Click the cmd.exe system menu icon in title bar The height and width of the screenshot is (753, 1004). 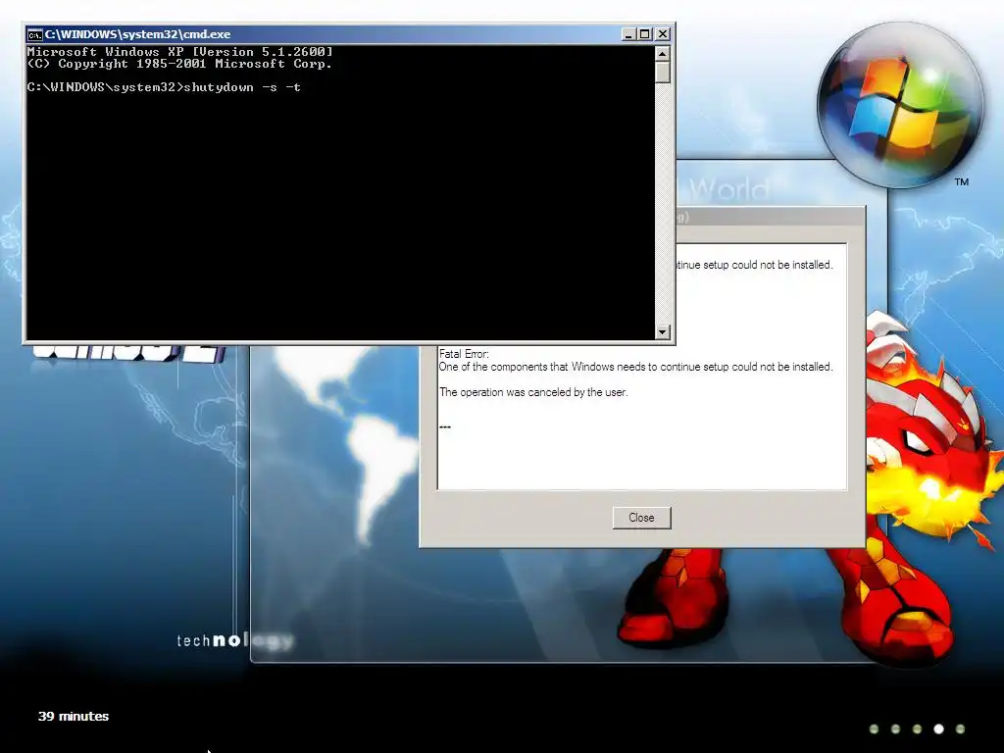click(x=34, y=34)
